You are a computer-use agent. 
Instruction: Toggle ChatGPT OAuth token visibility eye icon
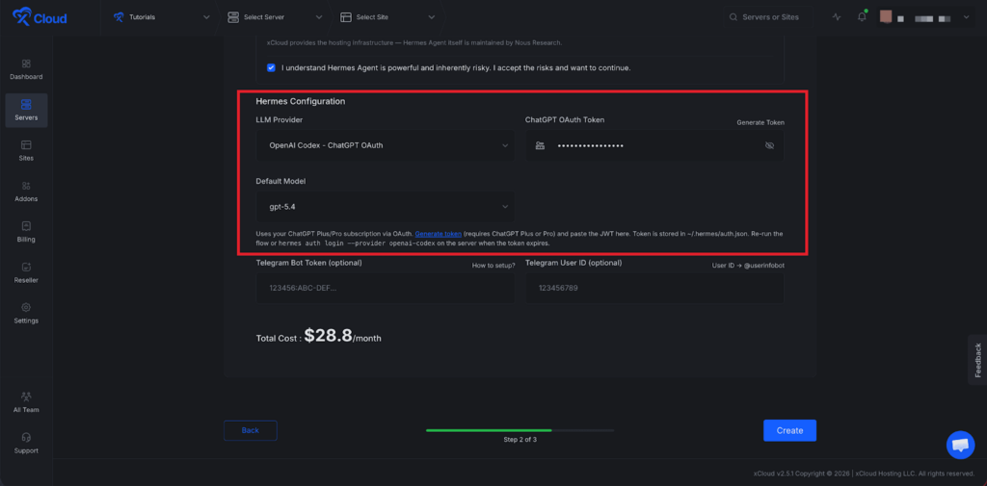coord(769,145)
